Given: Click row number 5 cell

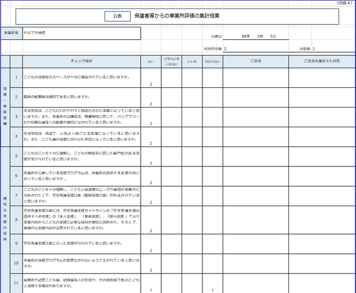Looking at the screenshot, I should point(16,156).
